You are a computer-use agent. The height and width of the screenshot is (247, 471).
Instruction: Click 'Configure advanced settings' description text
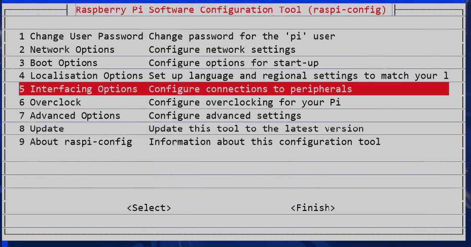click(x=225, y=116)
